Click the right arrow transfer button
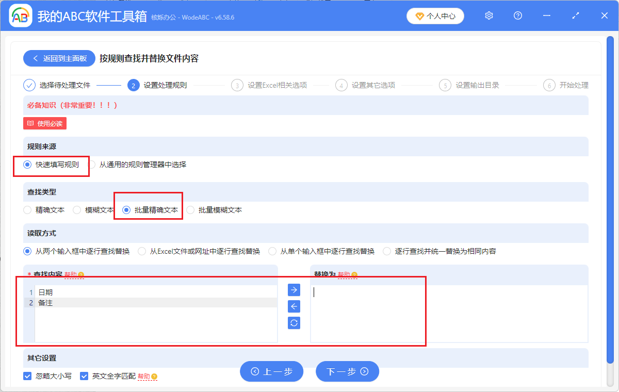The image size is (619, 392). 293,290
